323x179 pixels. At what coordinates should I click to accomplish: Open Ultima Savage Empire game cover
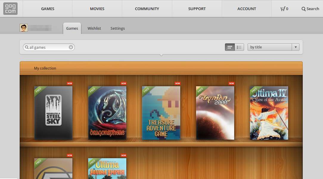click(107, 169)
